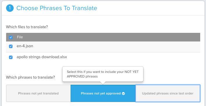
Task: Select Phrases not yet translated option
Action: click(x=38, y=93)
